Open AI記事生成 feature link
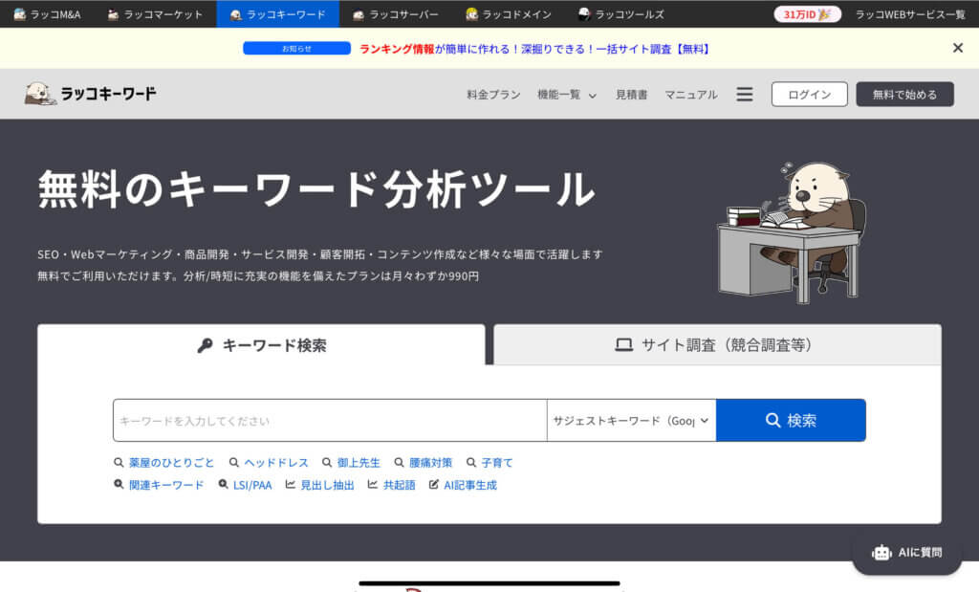Screen dimensions: 979x592 point(470,485)
